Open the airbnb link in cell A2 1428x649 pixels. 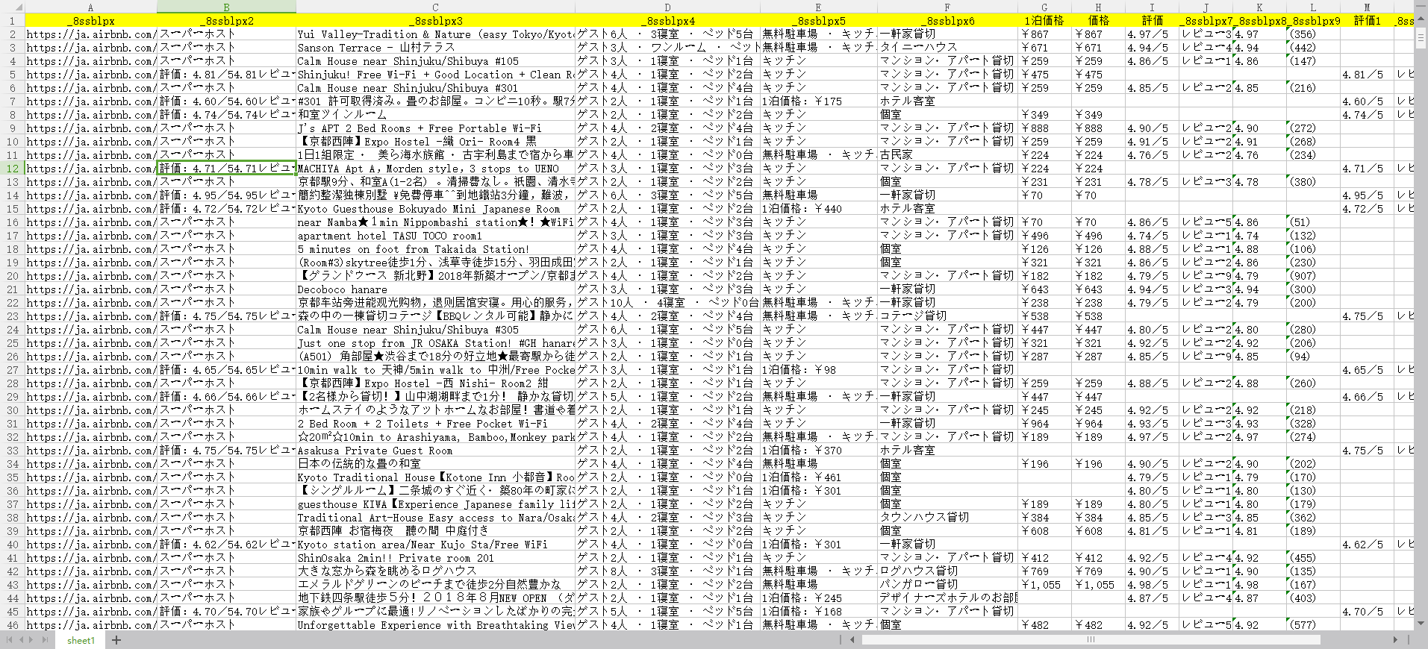coord(91,34)
